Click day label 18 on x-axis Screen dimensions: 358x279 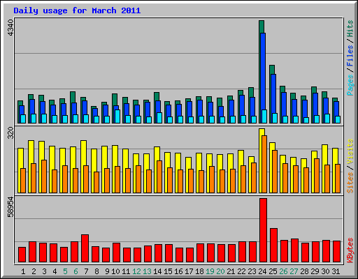[199, 271]
